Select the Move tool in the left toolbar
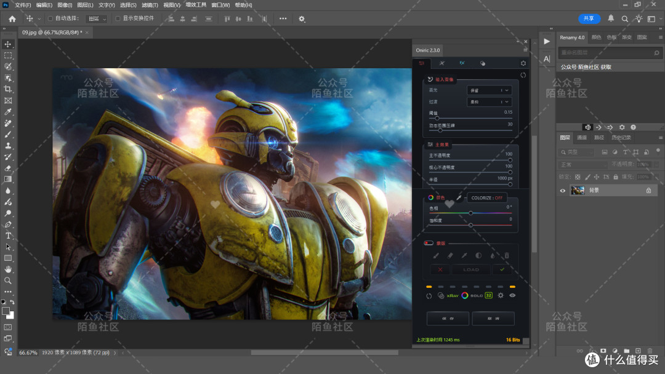 7,44
